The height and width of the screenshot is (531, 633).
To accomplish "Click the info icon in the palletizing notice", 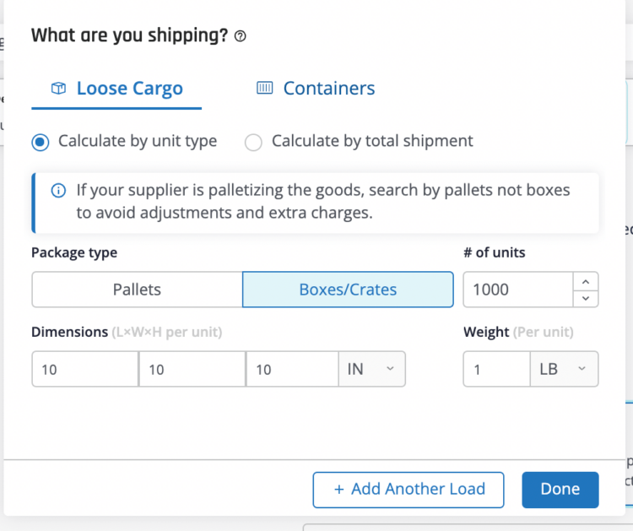I will [58, 191].
